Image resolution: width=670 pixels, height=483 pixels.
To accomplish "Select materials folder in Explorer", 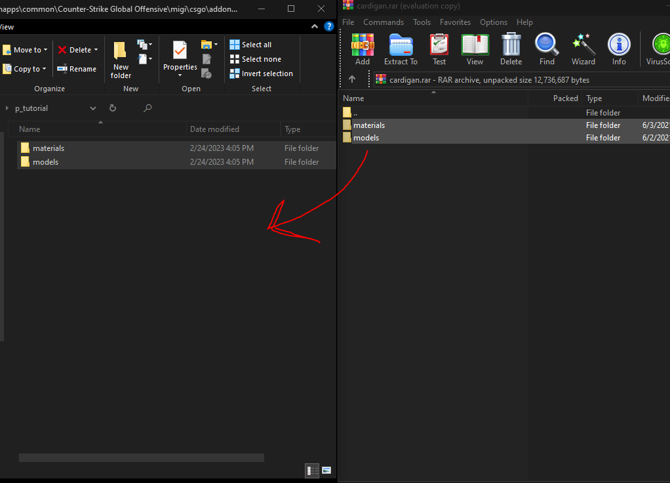I will pyautogui.click(x=176, y=148).
